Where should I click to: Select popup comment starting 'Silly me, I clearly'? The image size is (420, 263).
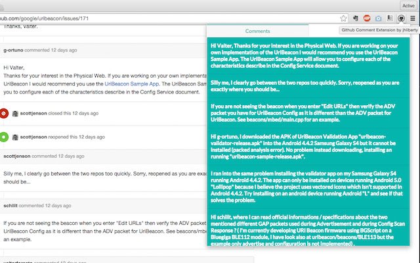click(x=308, y=86)
